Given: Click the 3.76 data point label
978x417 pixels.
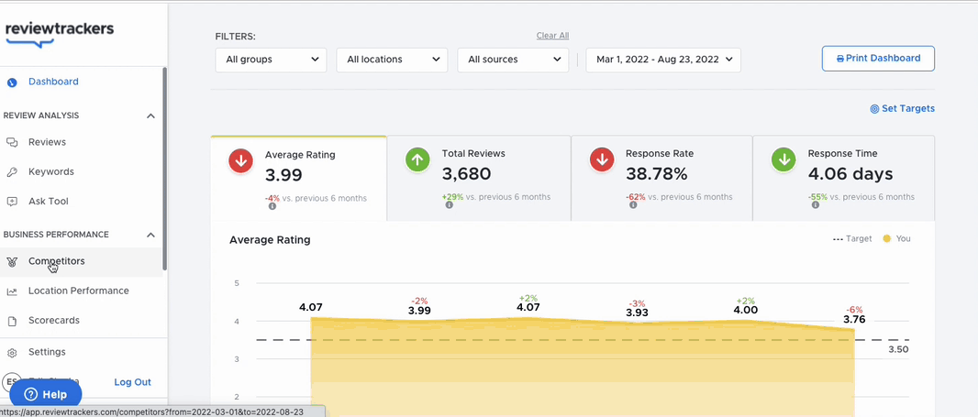Looking at the screenshot, I should coord(854,320).
